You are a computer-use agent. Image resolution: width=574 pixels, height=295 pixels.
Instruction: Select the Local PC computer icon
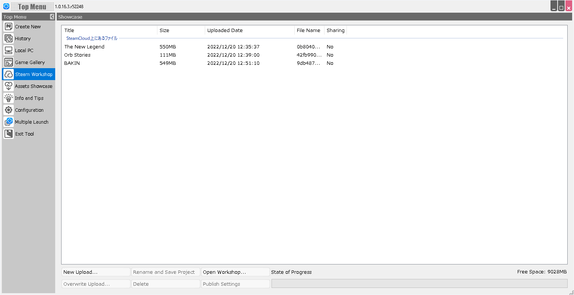pyautogui.click(x=9, y=51)
